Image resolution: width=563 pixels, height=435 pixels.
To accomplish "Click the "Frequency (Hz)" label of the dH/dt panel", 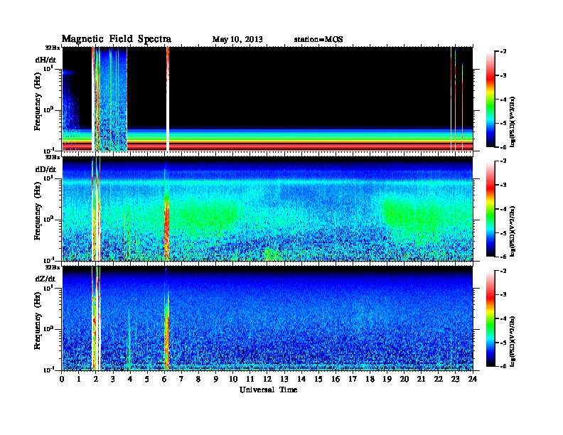I will (x=38, y=102).
